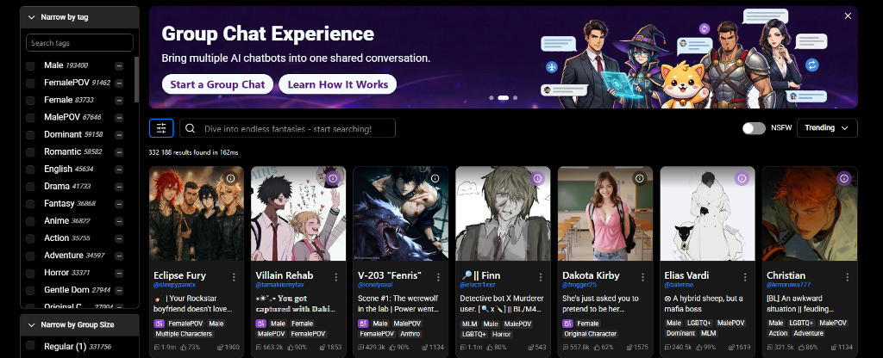The image size is (883, 358).
Task: Open three-dot menu for Dakota Kirby
Action: click(642, 277)
